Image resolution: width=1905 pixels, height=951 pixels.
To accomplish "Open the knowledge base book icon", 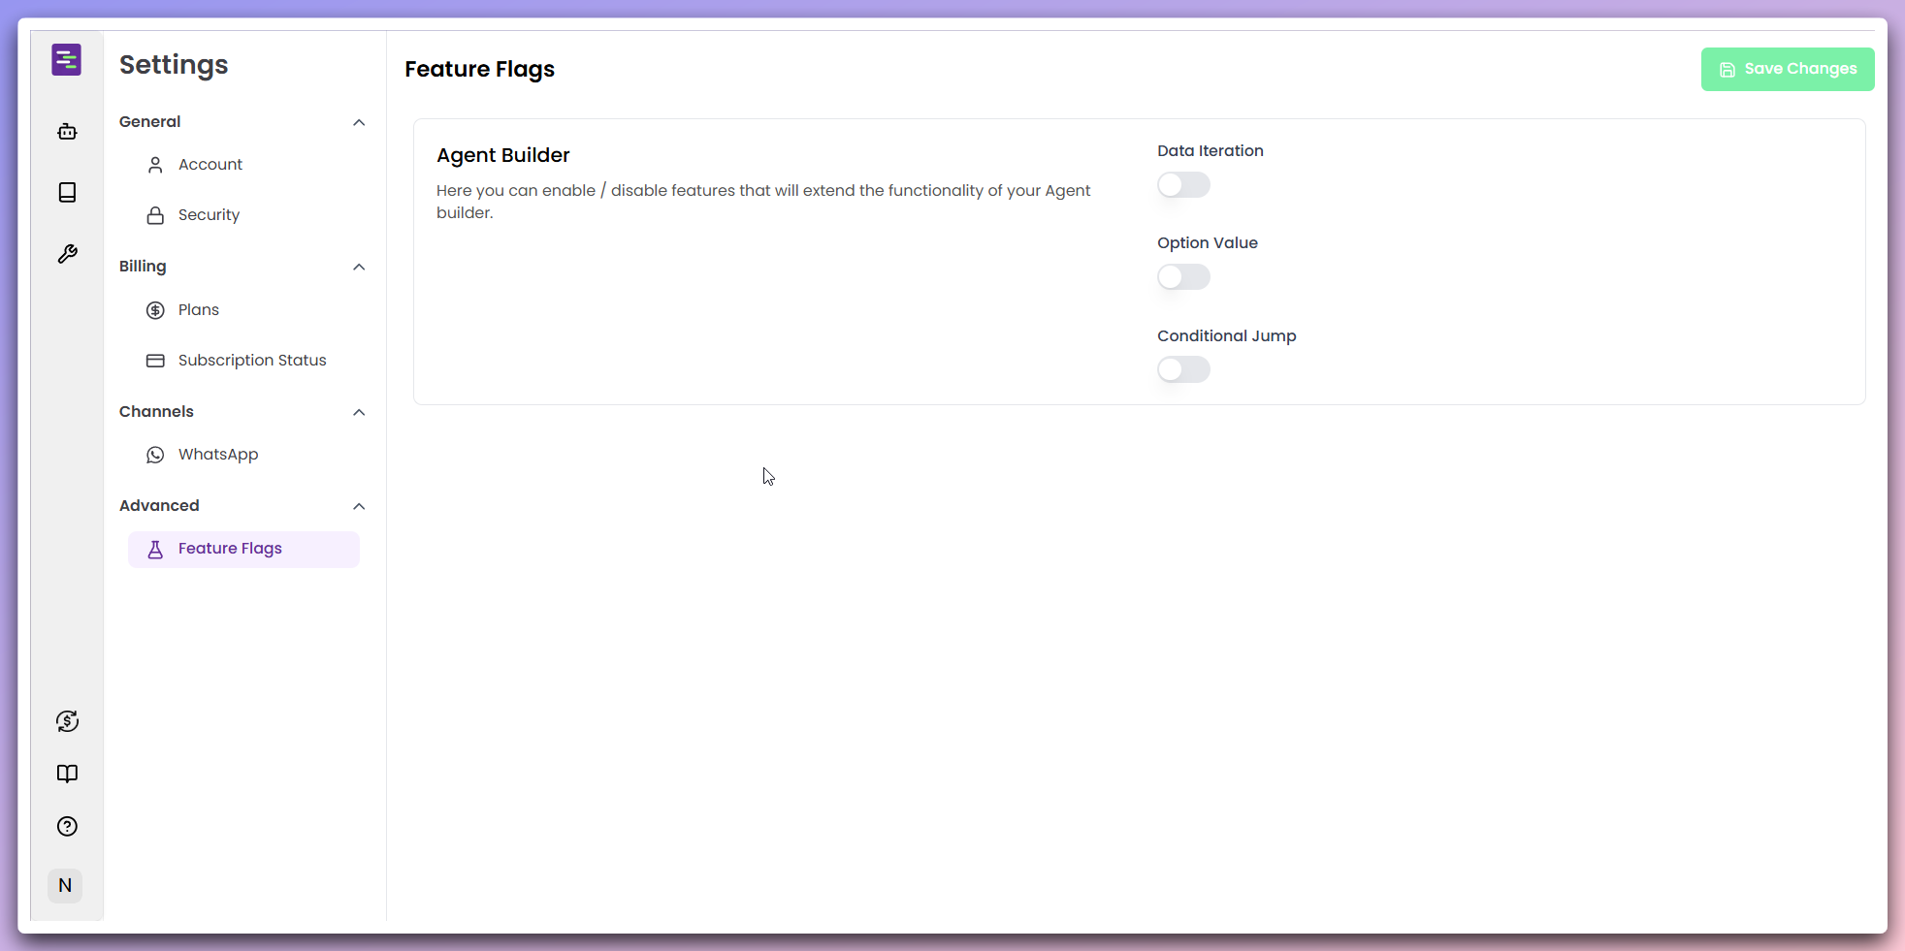I will click(x=67, y=192).
